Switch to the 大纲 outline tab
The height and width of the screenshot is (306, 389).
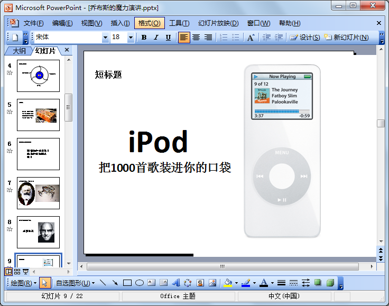19,51
